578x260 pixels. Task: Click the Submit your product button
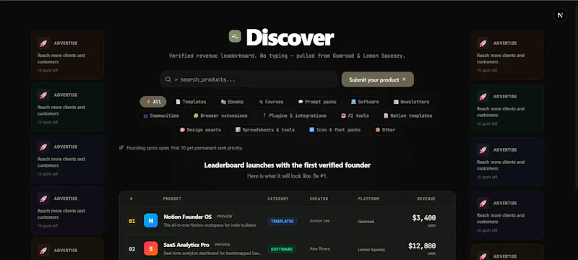click(x=377, y=79)
